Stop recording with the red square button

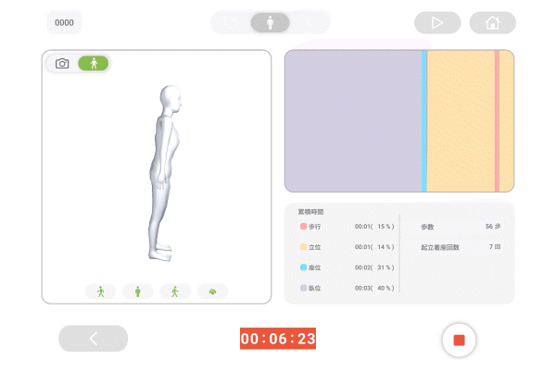pos(460,341)
